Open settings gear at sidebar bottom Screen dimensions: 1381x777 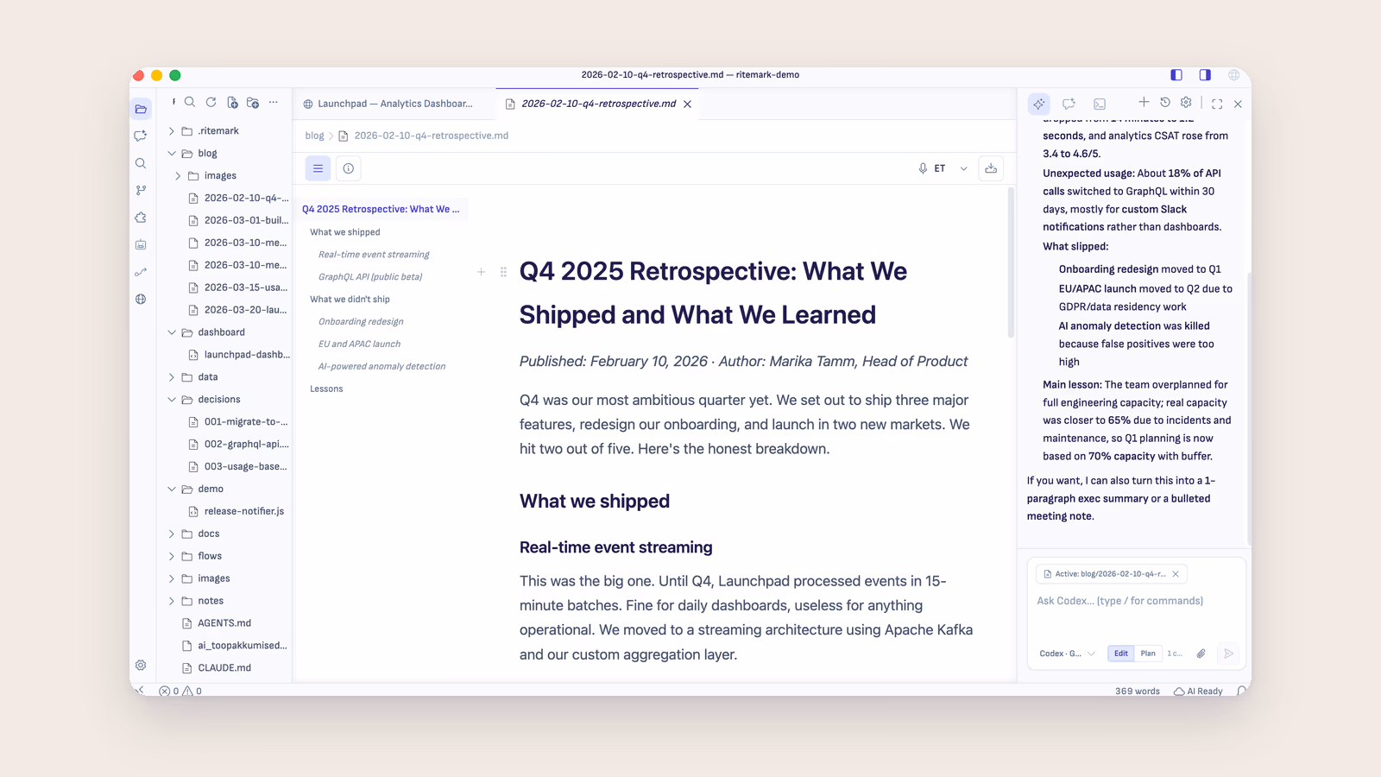(141, 665)
